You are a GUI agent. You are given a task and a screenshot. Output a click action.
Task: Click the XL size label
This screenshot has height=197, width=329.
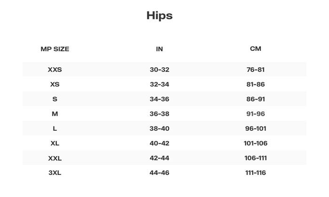[x=55, y=143]
